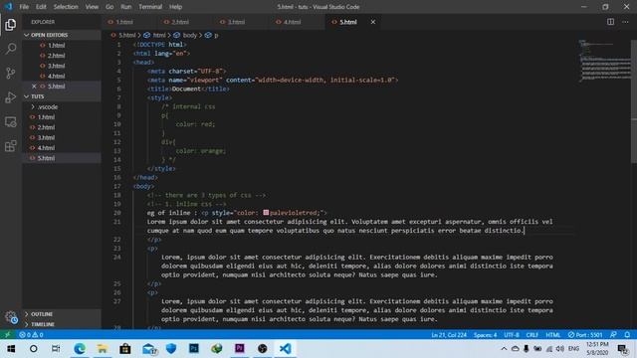Open the Edit menu

[41, 7]
